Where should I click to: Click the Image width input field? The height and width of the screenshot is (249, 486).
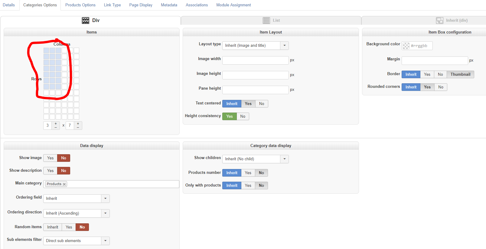pos(255,60)
